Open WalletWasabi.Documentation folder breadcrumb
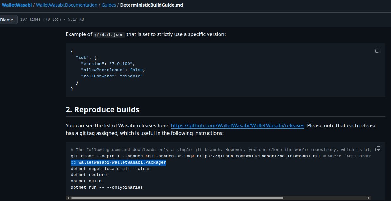The image size is (391, 201). click(x=67, y=5)
